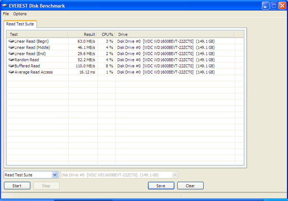Click the 3 % CPU value
The width and height of the screenshot is (288, 201).
[x=109, y=41]
